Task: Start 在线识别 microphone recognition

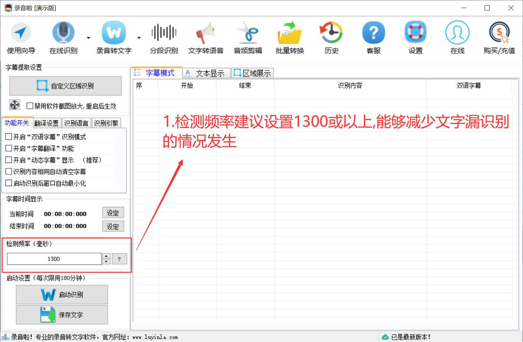Action: pos(63,38)
